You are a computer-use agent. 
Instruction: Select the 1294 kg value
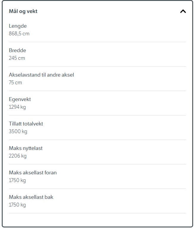pos(17,107)
